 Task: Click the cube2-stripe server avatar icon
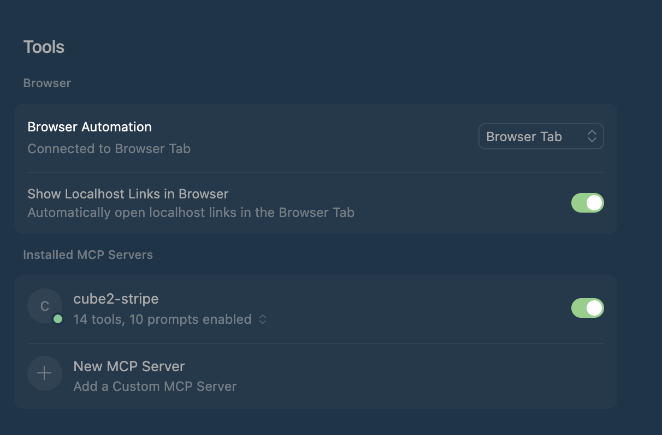coord(45,306)
